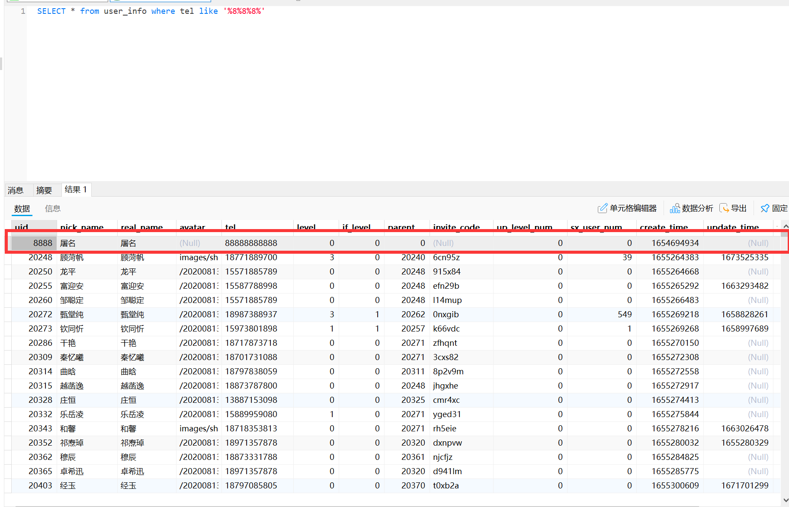Select sx_user_num cell 549
Image resolution: width=789 pixels, height=507 pixels.
click(601, 314)
